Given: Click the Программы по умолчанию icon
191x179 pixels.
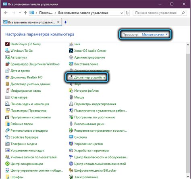Looking at the screenshot, I should (x=71, y=117).
